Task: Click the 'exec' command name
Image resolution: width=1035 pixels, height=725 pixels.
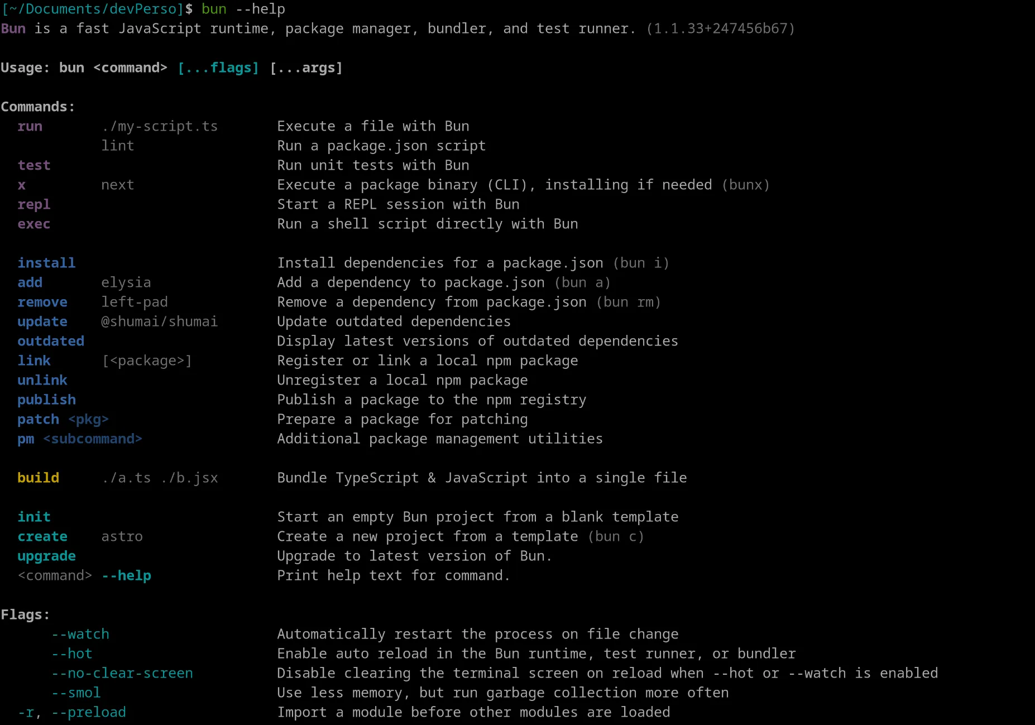Action: [34, 224]
